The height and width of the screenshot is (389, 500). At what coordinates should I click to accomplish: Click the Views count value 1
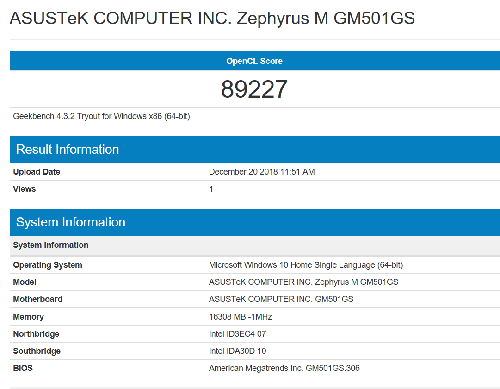[x=211, y=189]
